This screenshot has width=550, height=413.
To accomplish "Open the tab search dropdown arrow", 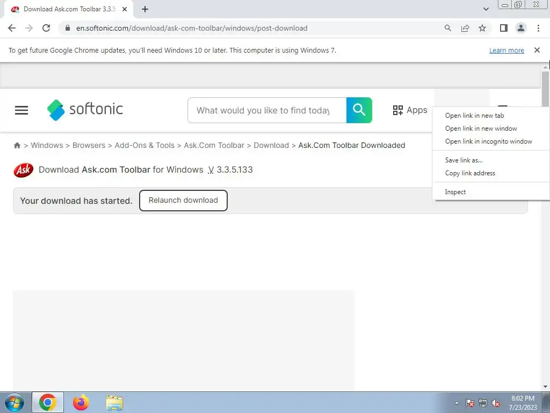I will pyautogui.click(x=486, y=9).
